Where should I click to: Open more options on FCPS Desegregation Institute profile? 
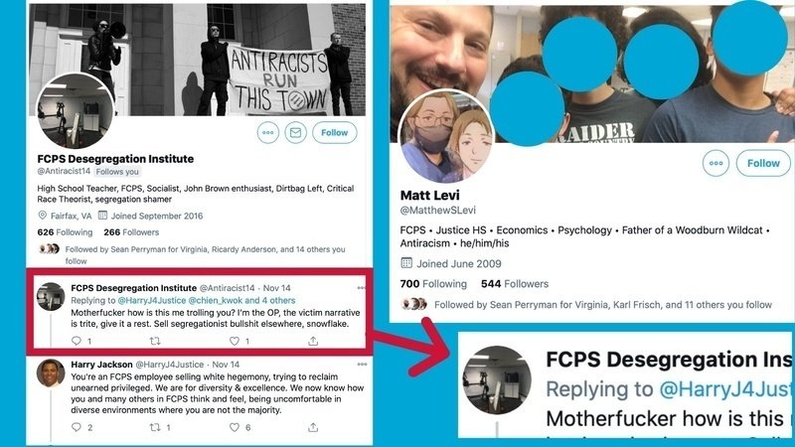[267, 133]
